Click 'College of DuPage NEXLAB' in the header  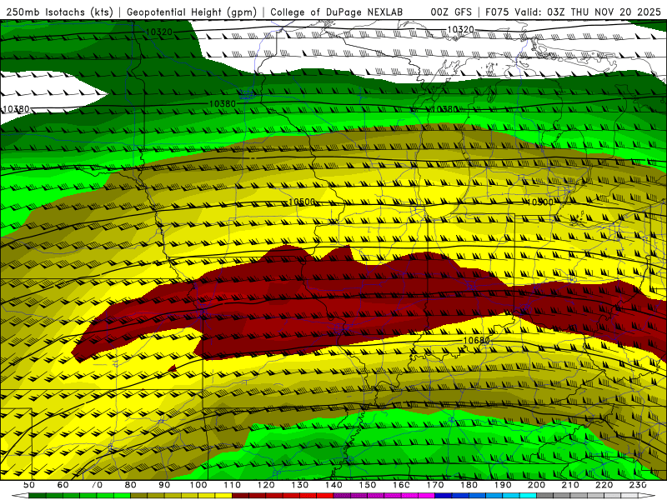pos(337,12)
